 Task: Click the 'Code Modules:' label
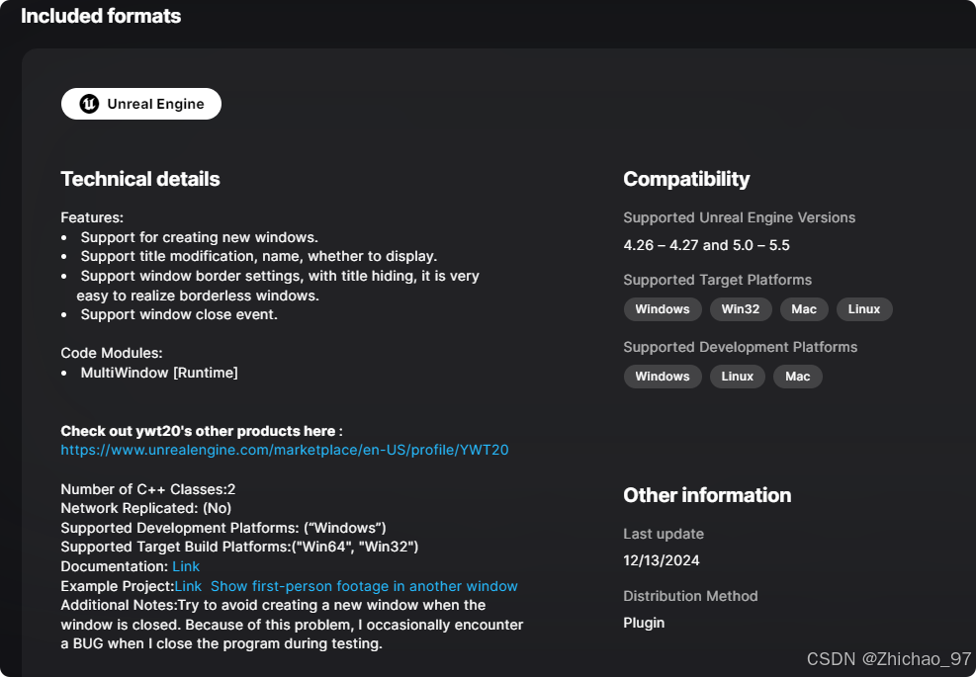click(112, 354)
